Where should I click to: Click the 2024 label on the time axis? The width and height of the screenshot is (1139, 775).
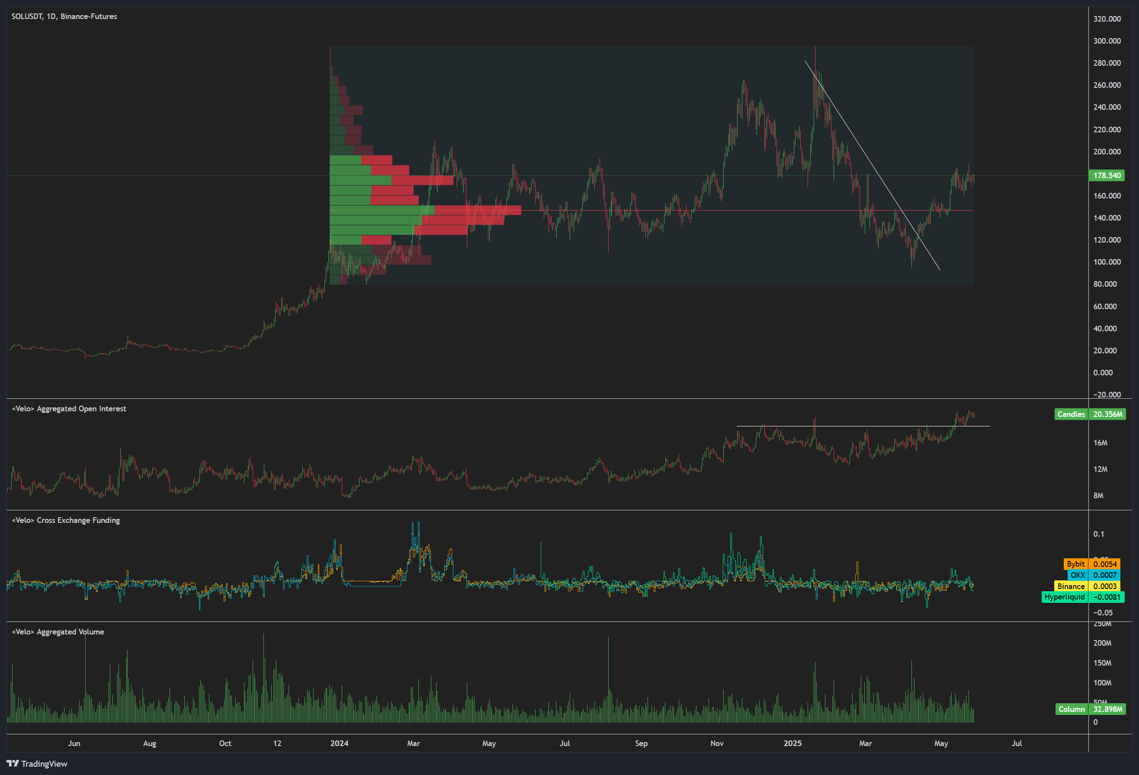[x=339, y=743]
